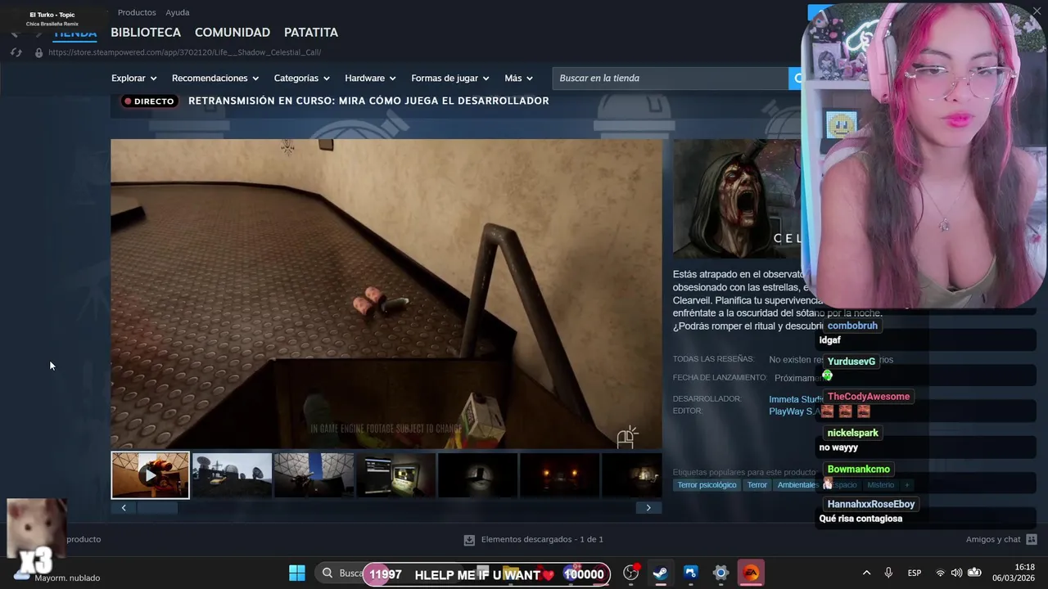Expand Formas de jugar dropdown
This screenshot has height=589, width=1048.
[450, 79]
